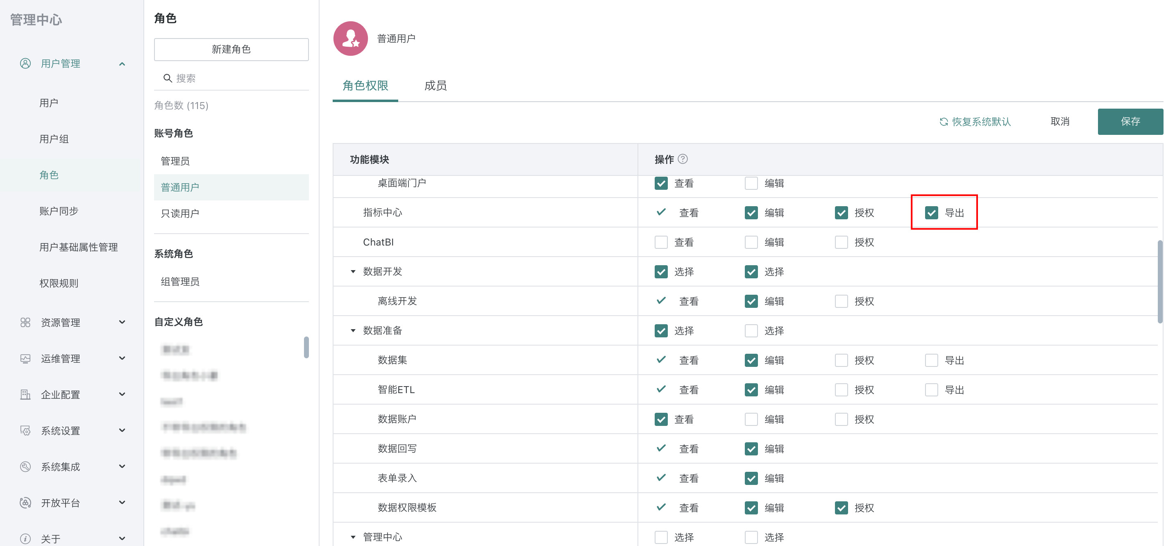
Task: Click the help icon next to 操作
Action: pyautogui.click(x=683, y=159)
